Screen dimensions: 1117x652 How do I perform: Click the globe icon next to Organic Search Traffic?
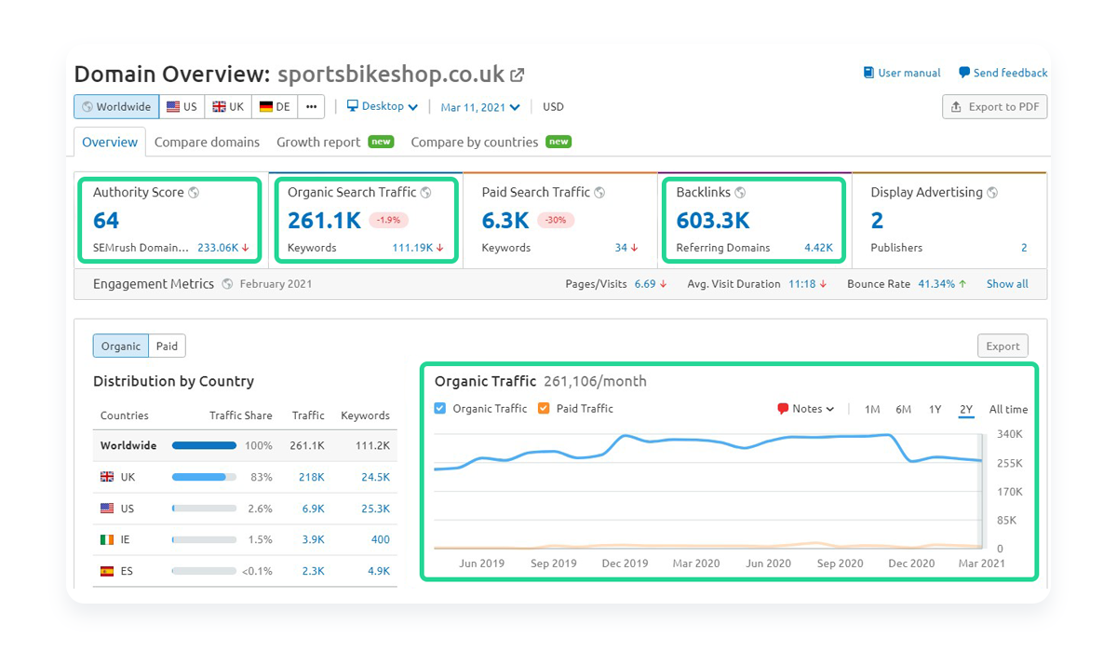point(425,193)
